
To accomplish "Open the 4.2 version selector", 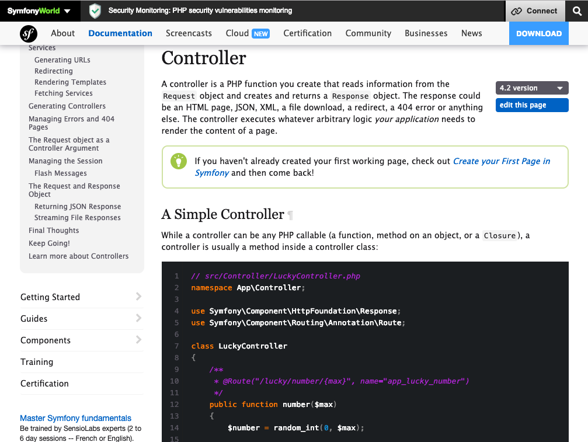I will pyautogui.click(x=532, y=88).
